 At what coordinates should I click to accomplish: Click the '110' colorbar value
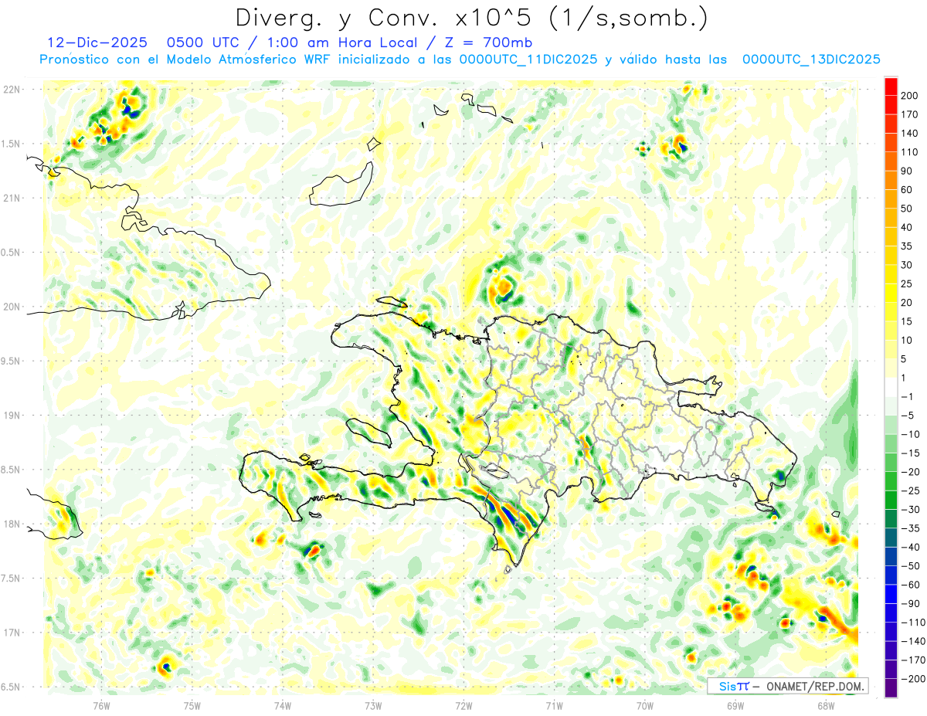click(x=910, y=152)
